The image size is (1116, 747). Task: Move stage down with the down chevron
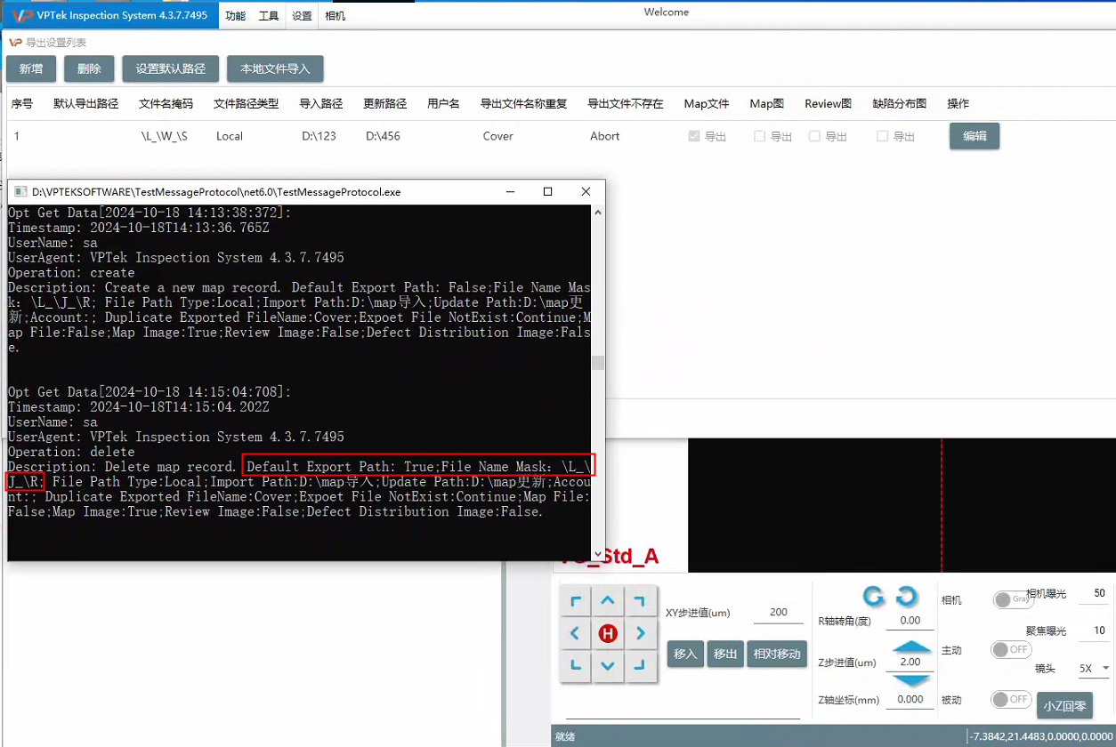tap(608, 665)
